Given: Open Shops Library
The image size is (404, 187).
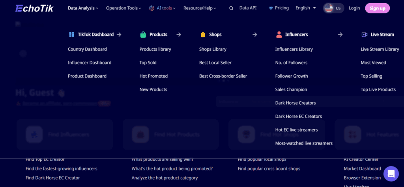Looking at the screenshot, I should (x=213, y=49).
